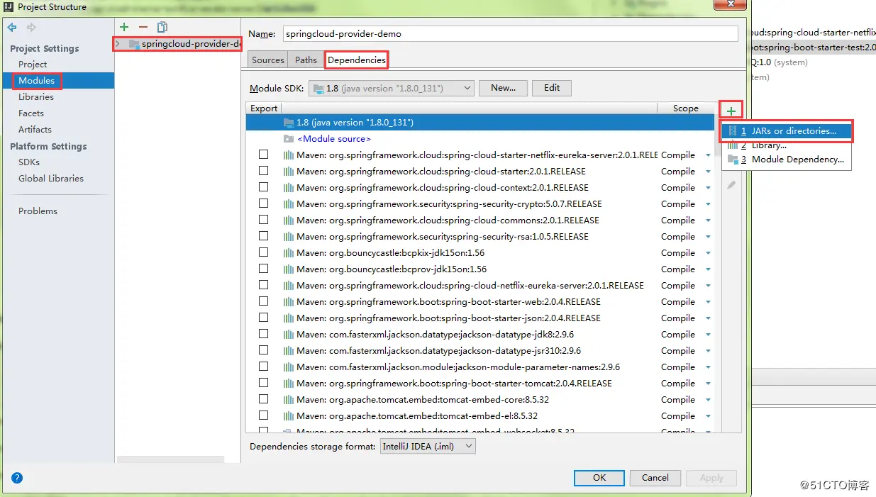Expand springcloud-provider-demo module tree node
This screenshot has height=497, width=876.
click(x=118, y=44)
